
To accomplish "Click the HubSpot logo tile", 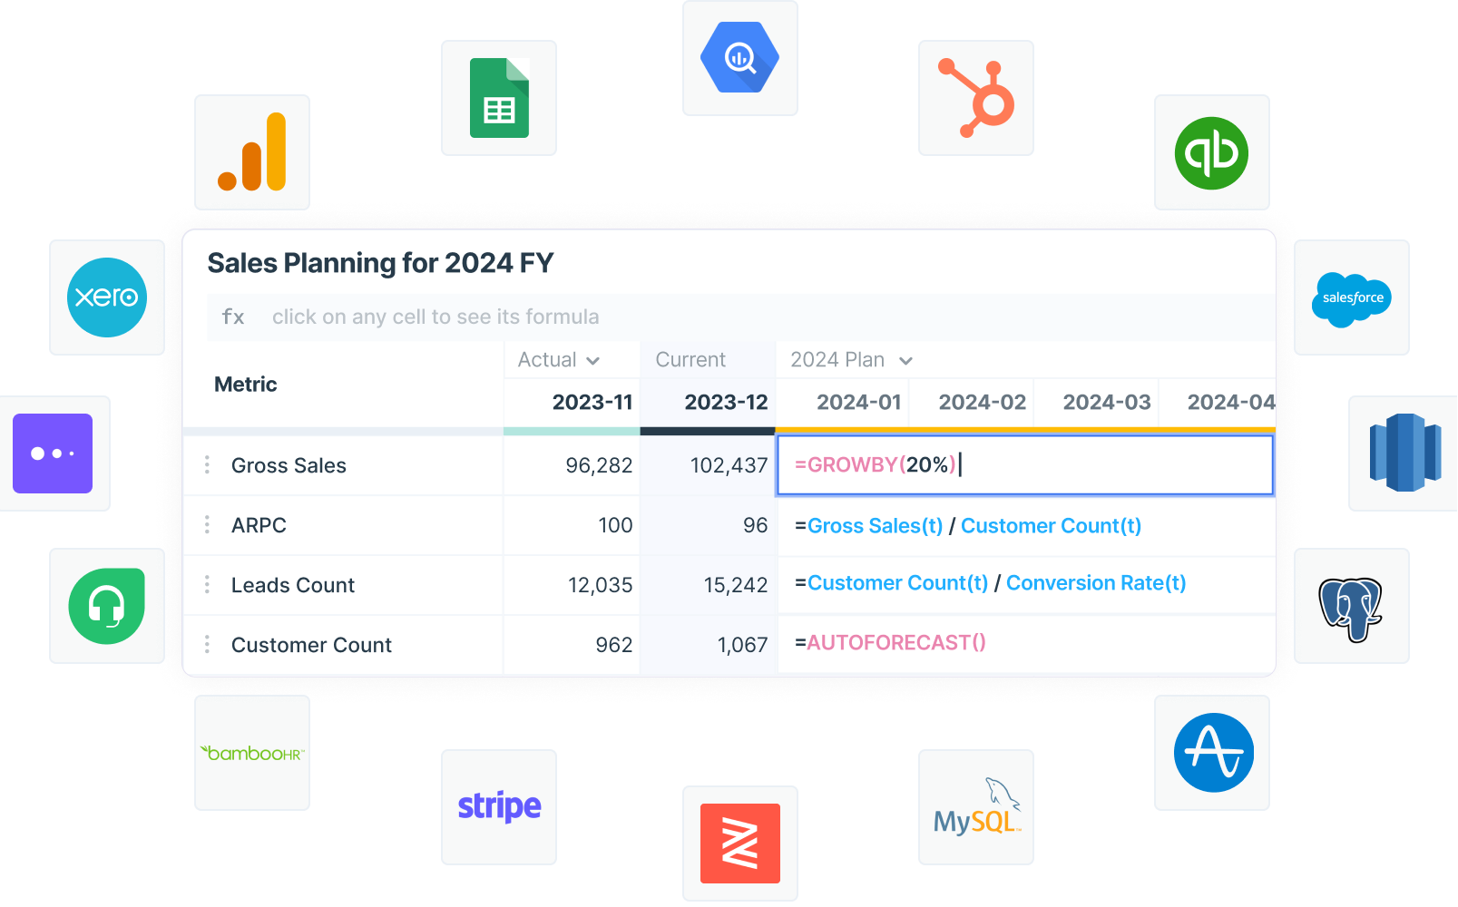I will point(976,98).
